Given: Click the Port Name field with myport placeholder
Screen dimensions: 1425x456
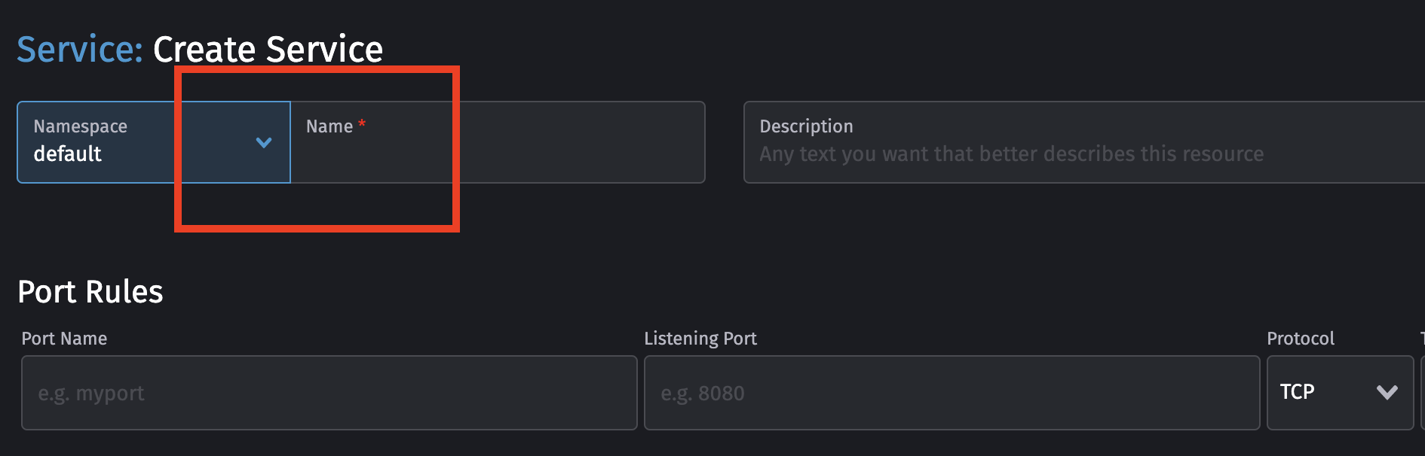Looking at the screenshot, I should (329, 393).
